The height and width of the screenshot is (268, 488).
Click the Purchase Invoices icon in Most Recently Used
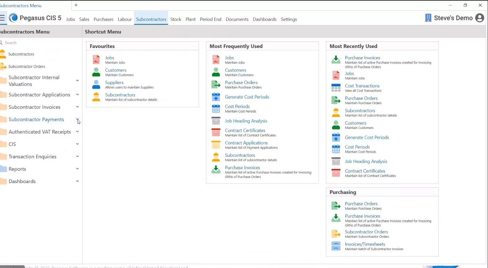(x=336, y=59)
